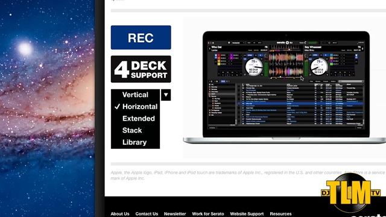
Task: Choose Stack from the view list
Action: [132, 130]
